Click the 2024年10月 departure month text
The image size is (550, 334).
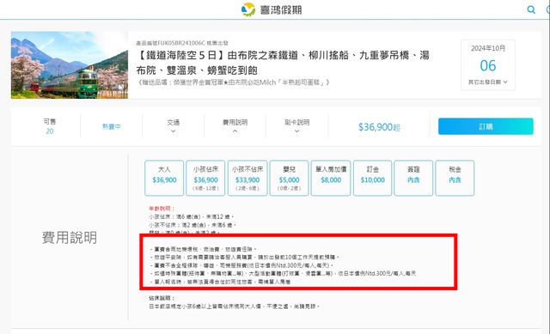tap(488, 48)
